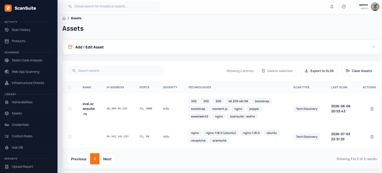Click the Scan History clock icon
The height and width of the screenshot is (173, 382).
coord(7,30)
